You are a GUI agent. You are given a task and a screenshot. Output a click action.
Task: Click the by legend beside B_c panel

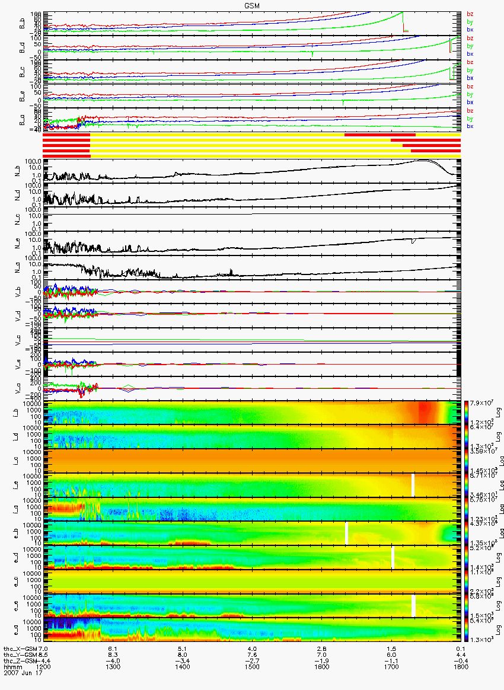(470, 71)
